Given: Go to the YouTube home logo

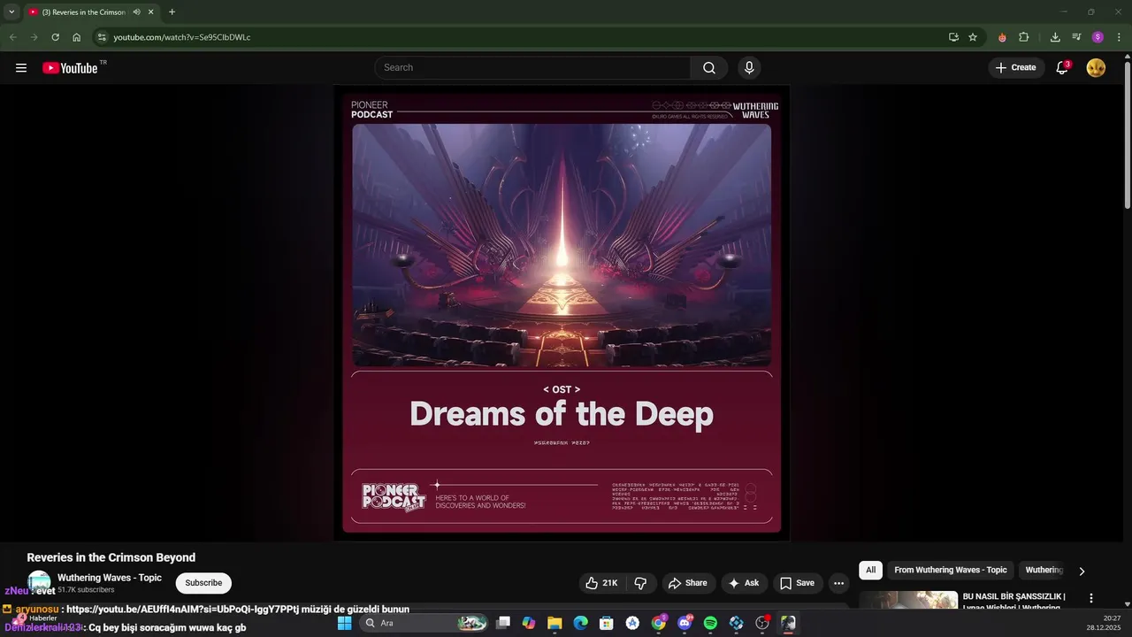Looking at the screenshot, I should (x=70, y=67).
